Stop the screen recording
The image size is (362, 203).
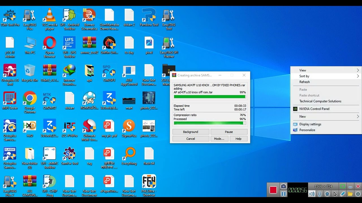(x=273, y=190)
